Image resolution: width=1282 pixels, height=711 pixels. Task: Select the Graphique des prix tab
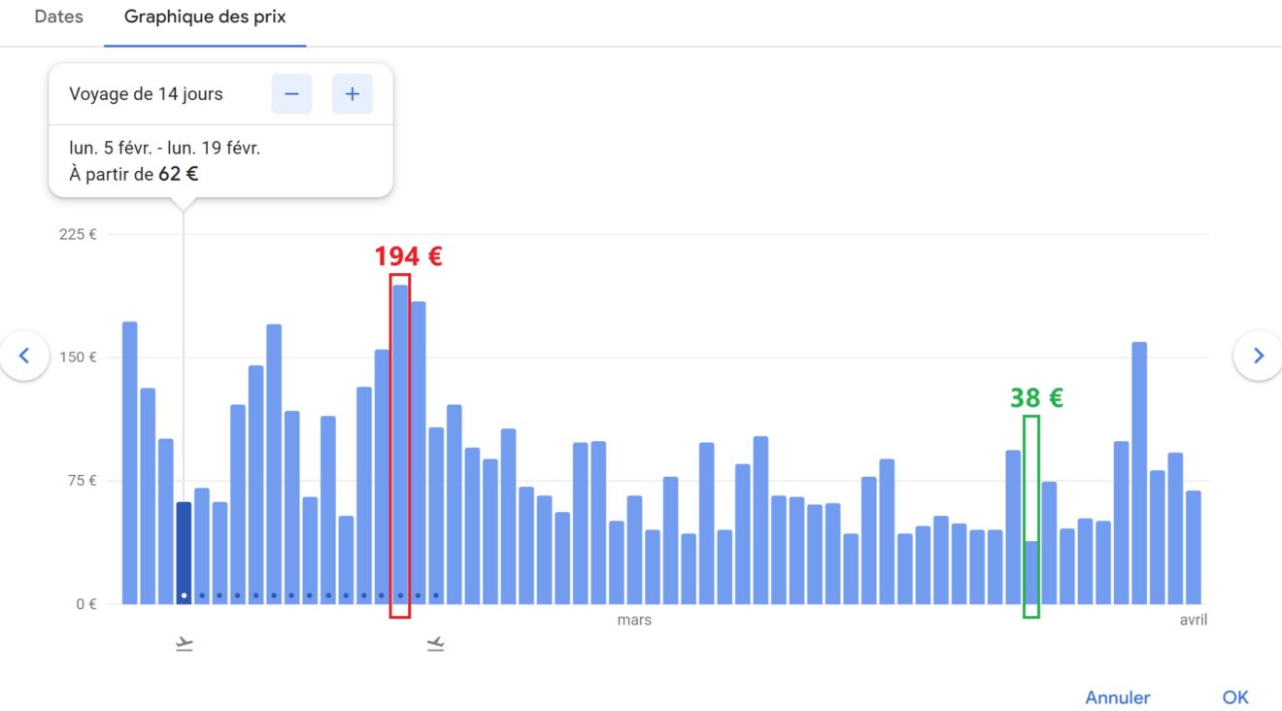pyautogui.click(x=205, y=17)
